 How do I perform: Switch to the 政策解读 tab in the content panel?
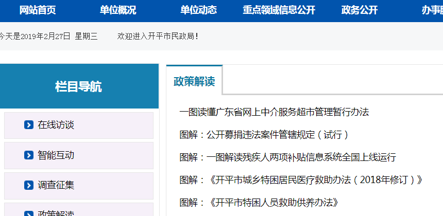coord(194,81)
